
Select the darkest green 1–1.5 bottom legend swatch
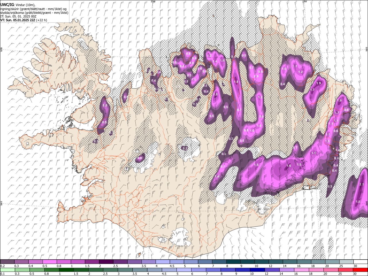pos(67,270)
